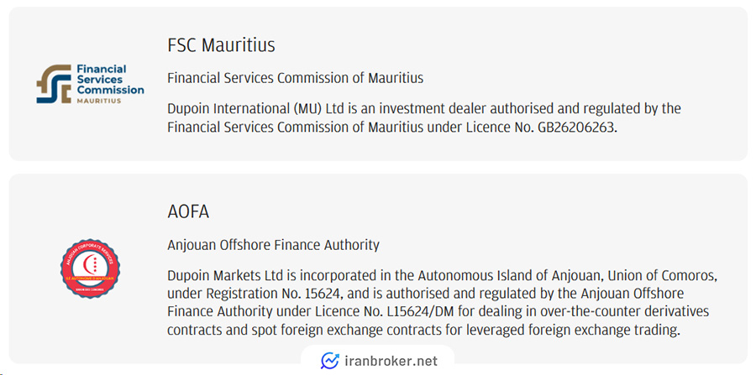Click the FSC gold and blue emblem

(x=54, y=84)
